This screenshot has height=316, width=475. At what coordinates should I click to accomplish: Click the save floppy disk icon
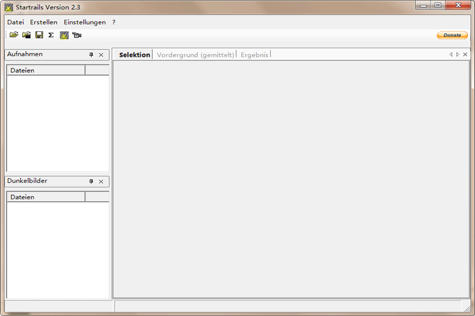point(39,35)
